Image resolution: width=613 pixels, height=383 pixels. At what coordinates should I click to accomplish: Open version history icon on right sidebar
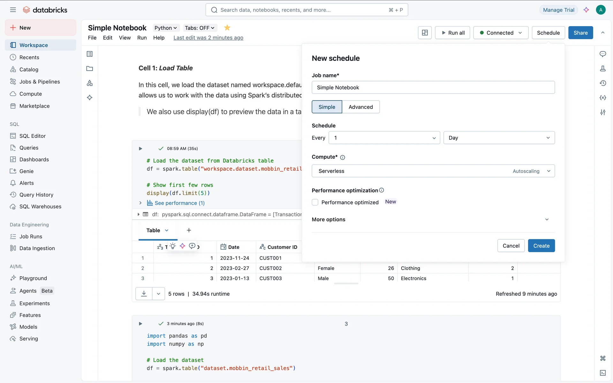click(x=603, y=83)
